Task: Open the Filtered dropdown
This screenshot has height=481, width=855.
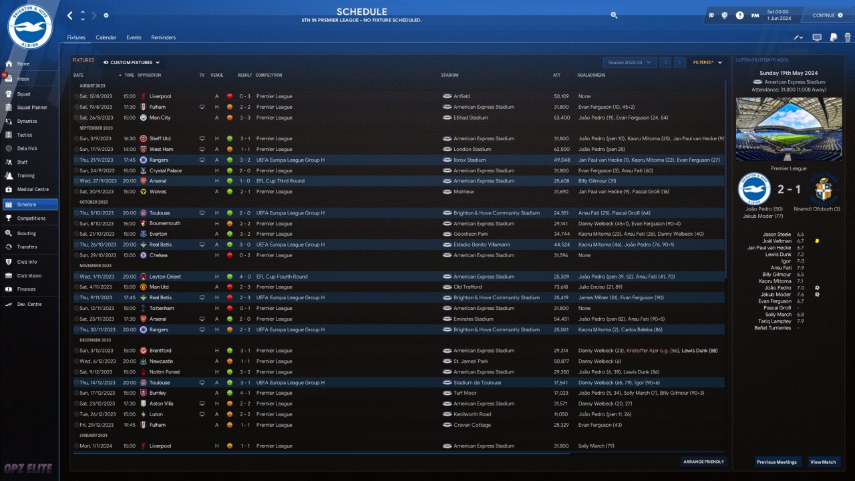Action: (708, 62)
